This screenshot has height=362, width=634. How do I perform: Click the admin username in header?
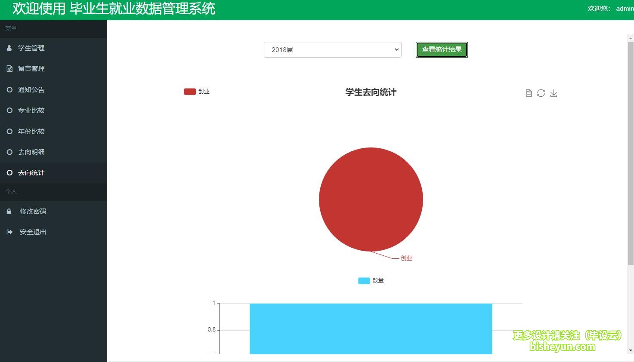pos(624,9)
